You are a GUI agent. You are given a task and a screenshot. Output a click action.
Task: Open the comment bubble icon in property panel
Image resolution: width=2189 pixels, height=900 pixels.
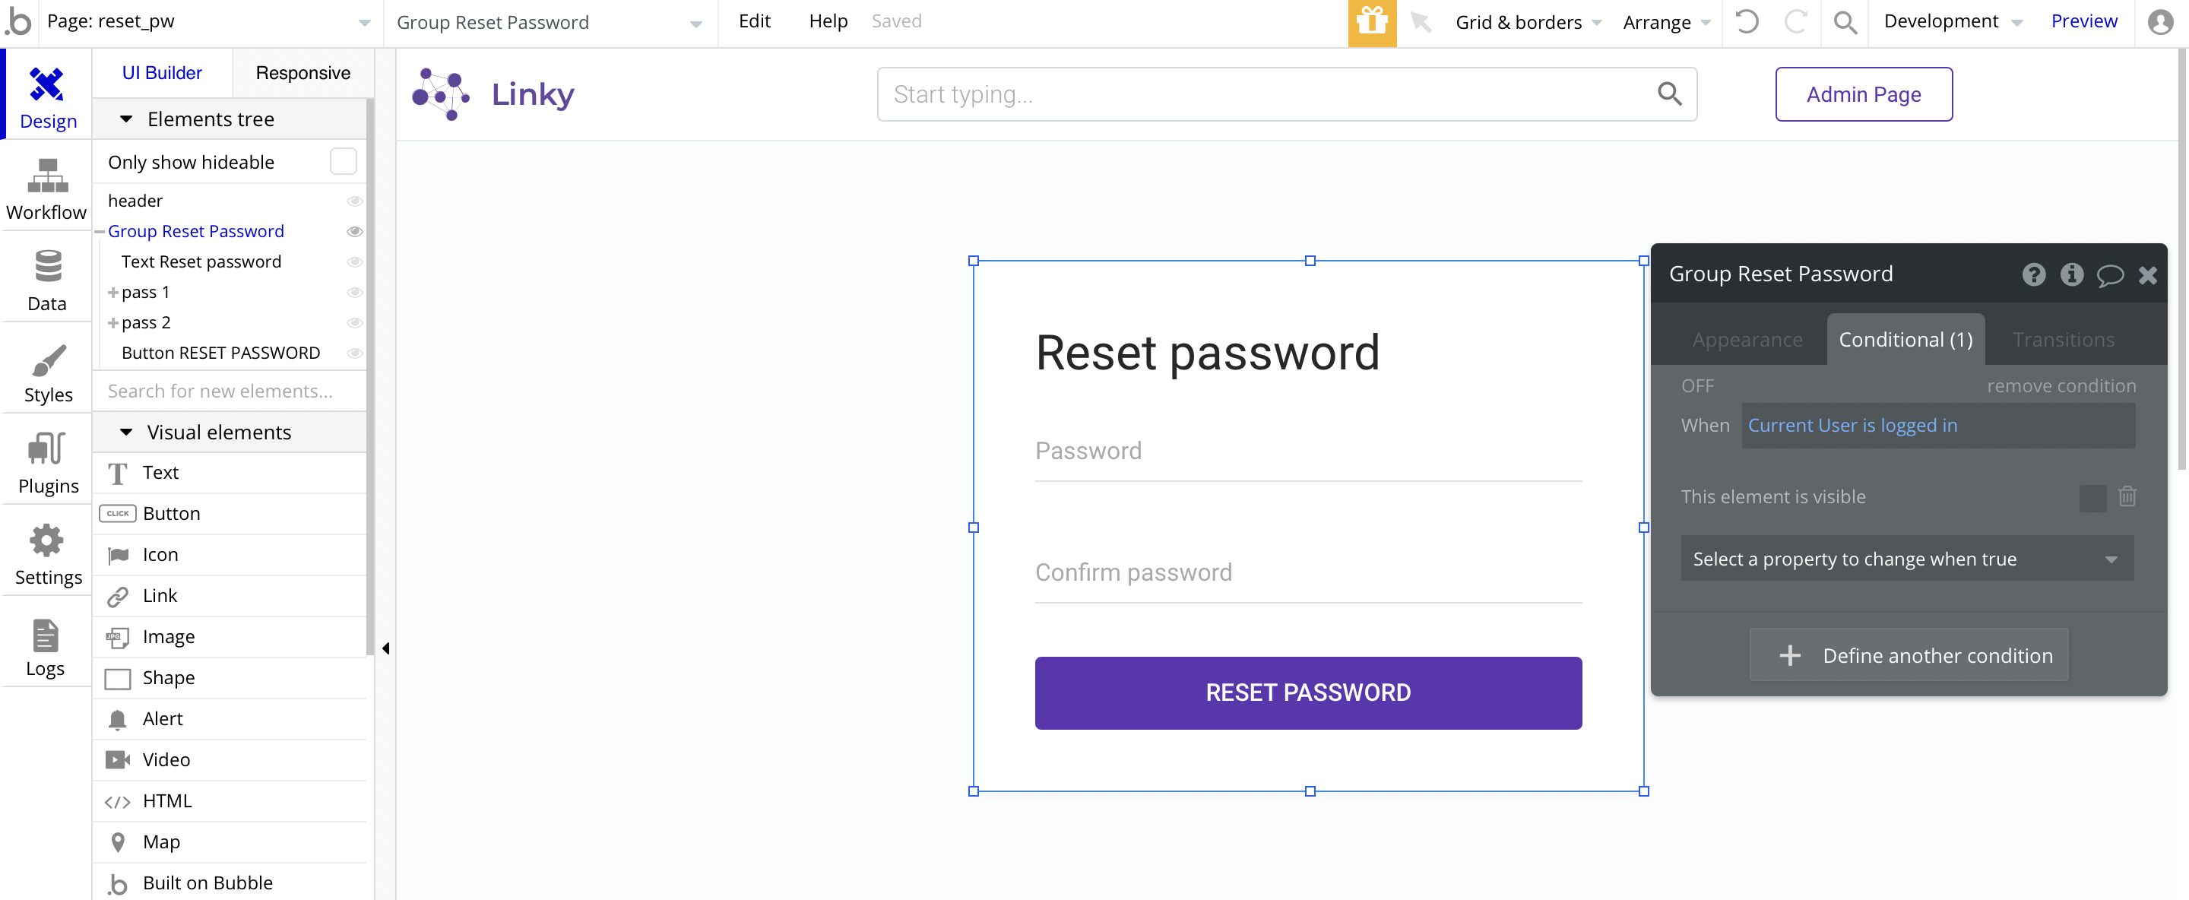tap(2109, 274)
